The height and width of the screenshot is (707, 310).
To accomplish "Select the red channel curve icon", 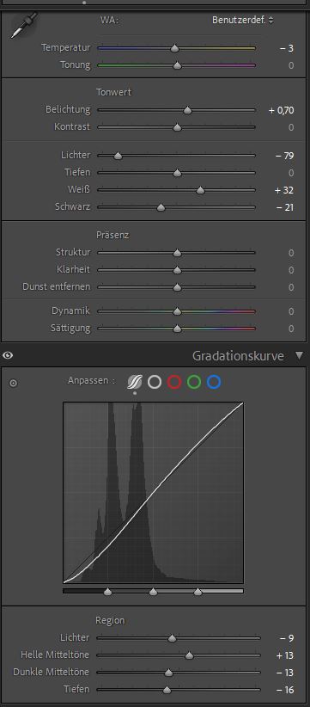I will click(174, 382).
